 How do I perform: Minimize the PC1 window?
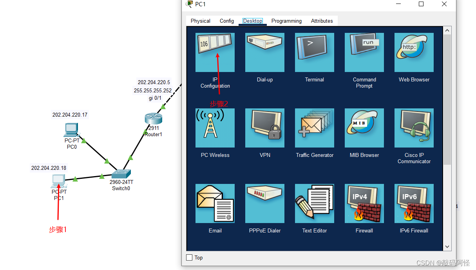pos(398,4)
